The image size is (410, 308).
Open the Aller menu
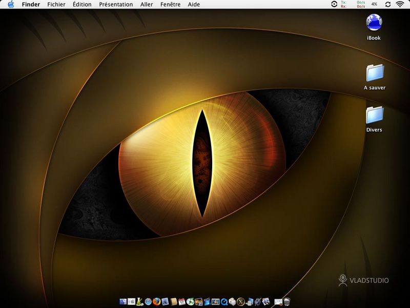pos(147,5)
